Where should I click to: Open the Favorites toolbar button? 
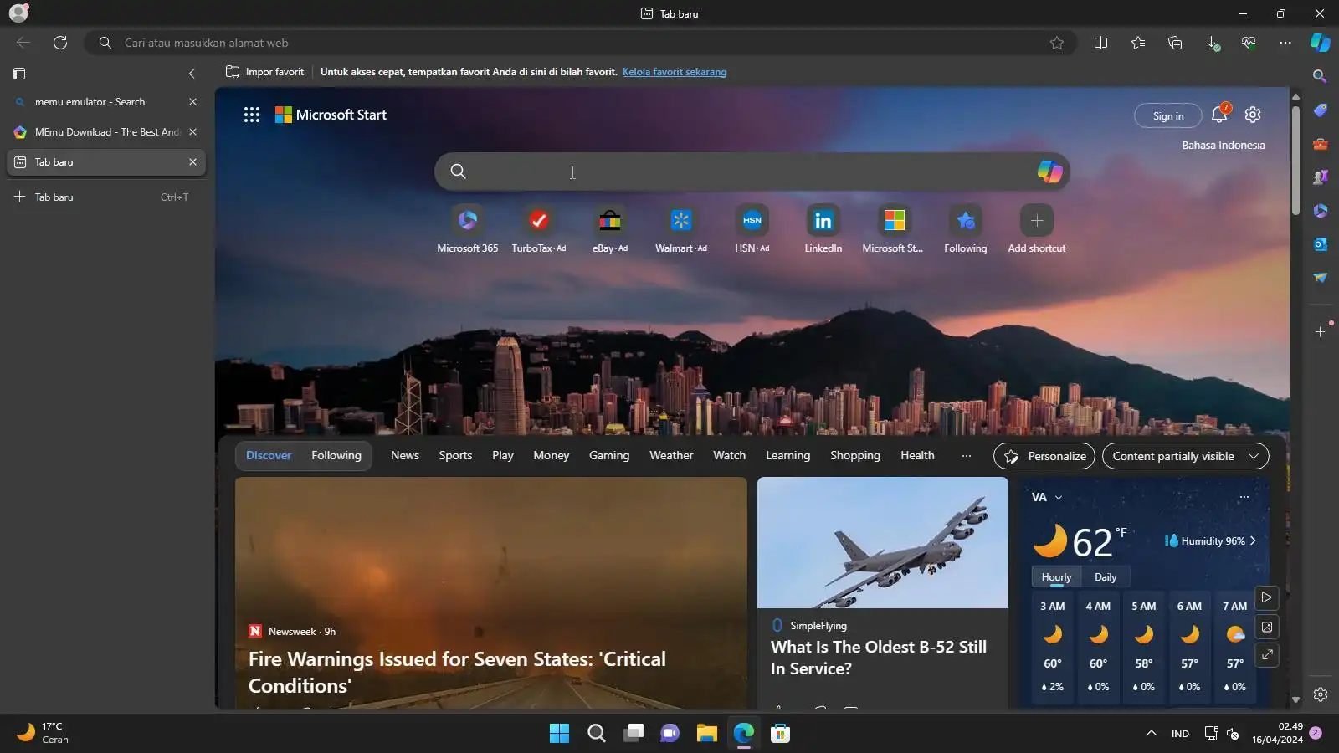pos(1138,43)
